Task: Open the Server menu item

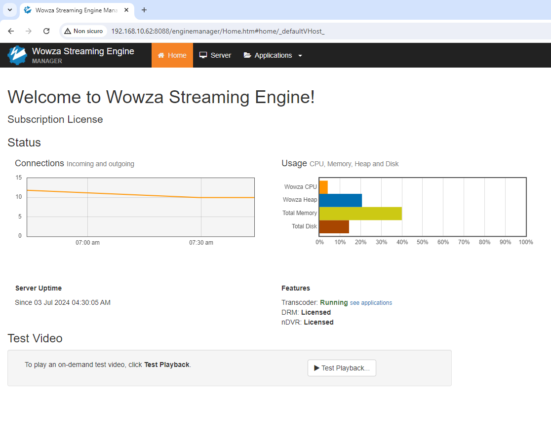Action: pos(215,55)
